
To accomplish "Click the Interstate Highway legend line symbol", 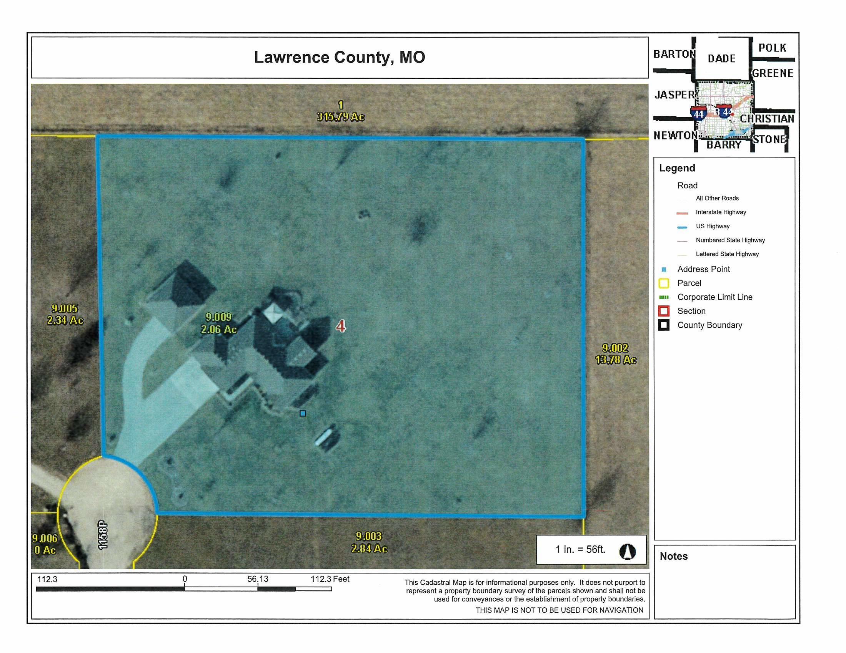I will point(682,213).
